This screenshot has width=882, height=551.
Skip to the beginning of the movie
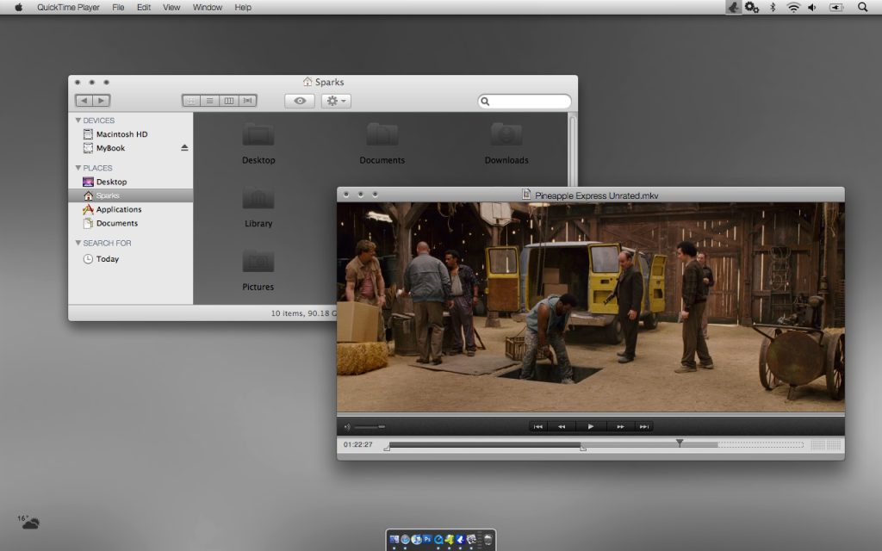[537, 426]
